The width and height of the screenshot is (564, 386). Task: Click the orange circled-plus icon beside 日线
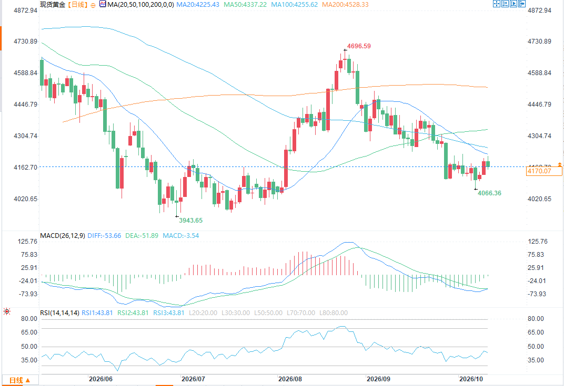93,5
